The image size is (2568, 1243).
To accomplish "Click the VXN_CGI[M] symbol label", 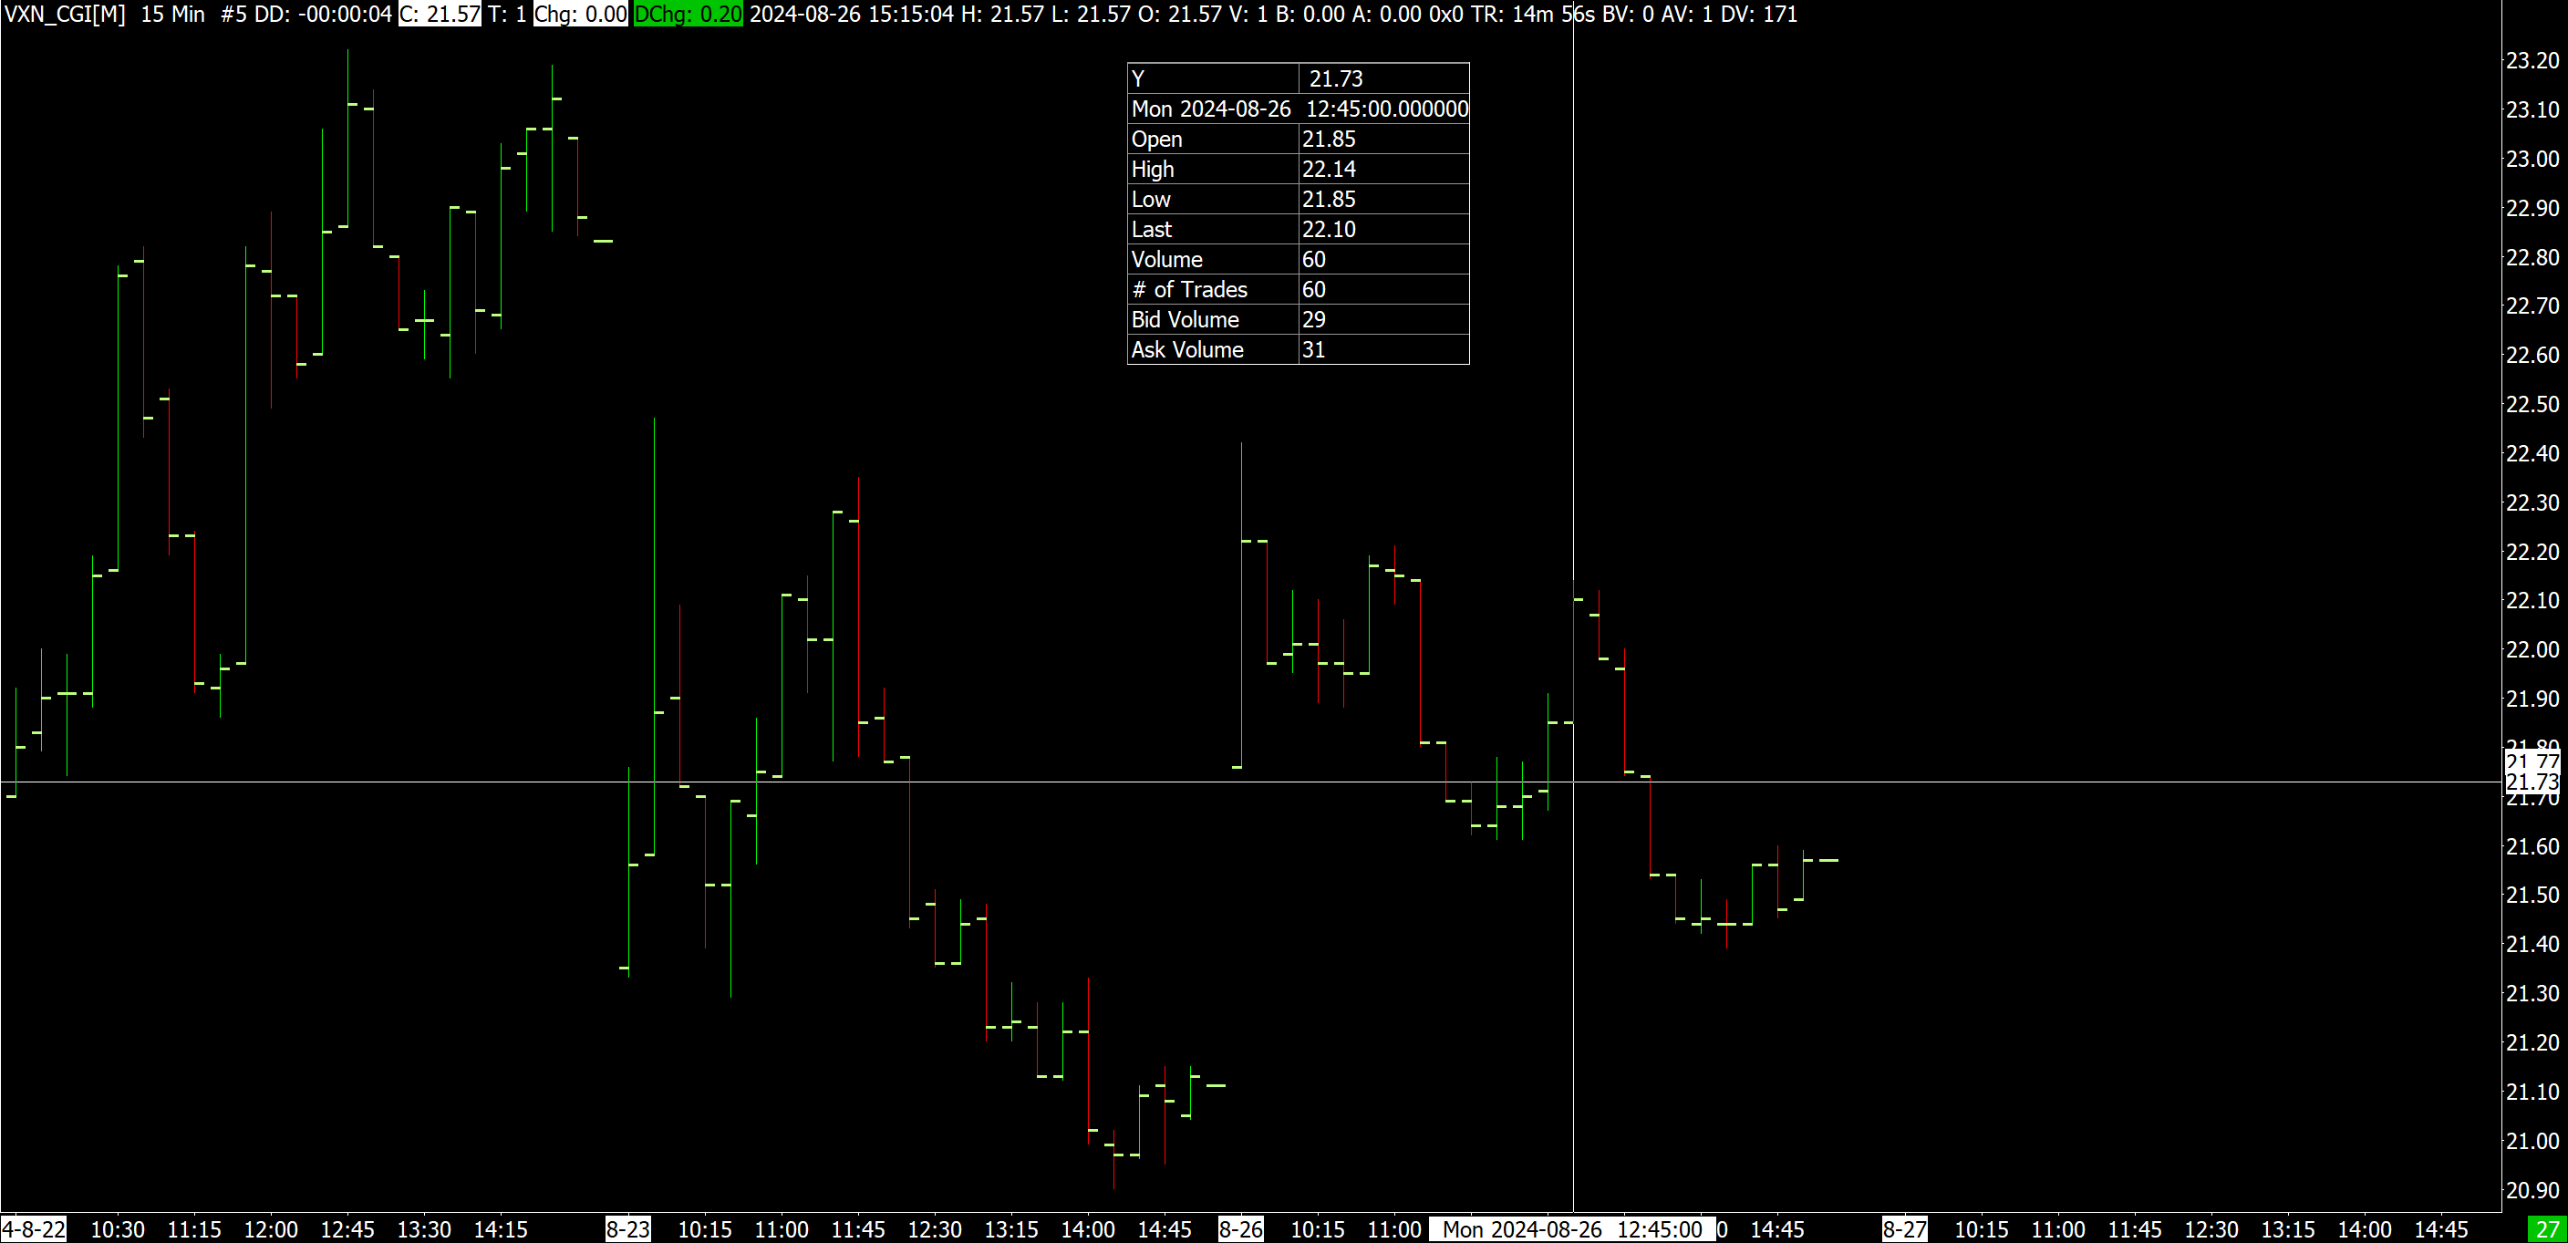I will click(65, 14).
